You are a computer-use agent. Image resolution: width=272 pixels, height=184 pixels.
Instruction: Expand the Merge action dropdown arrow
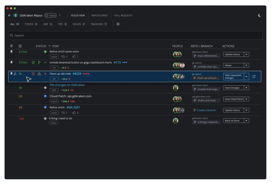[246, 65]
